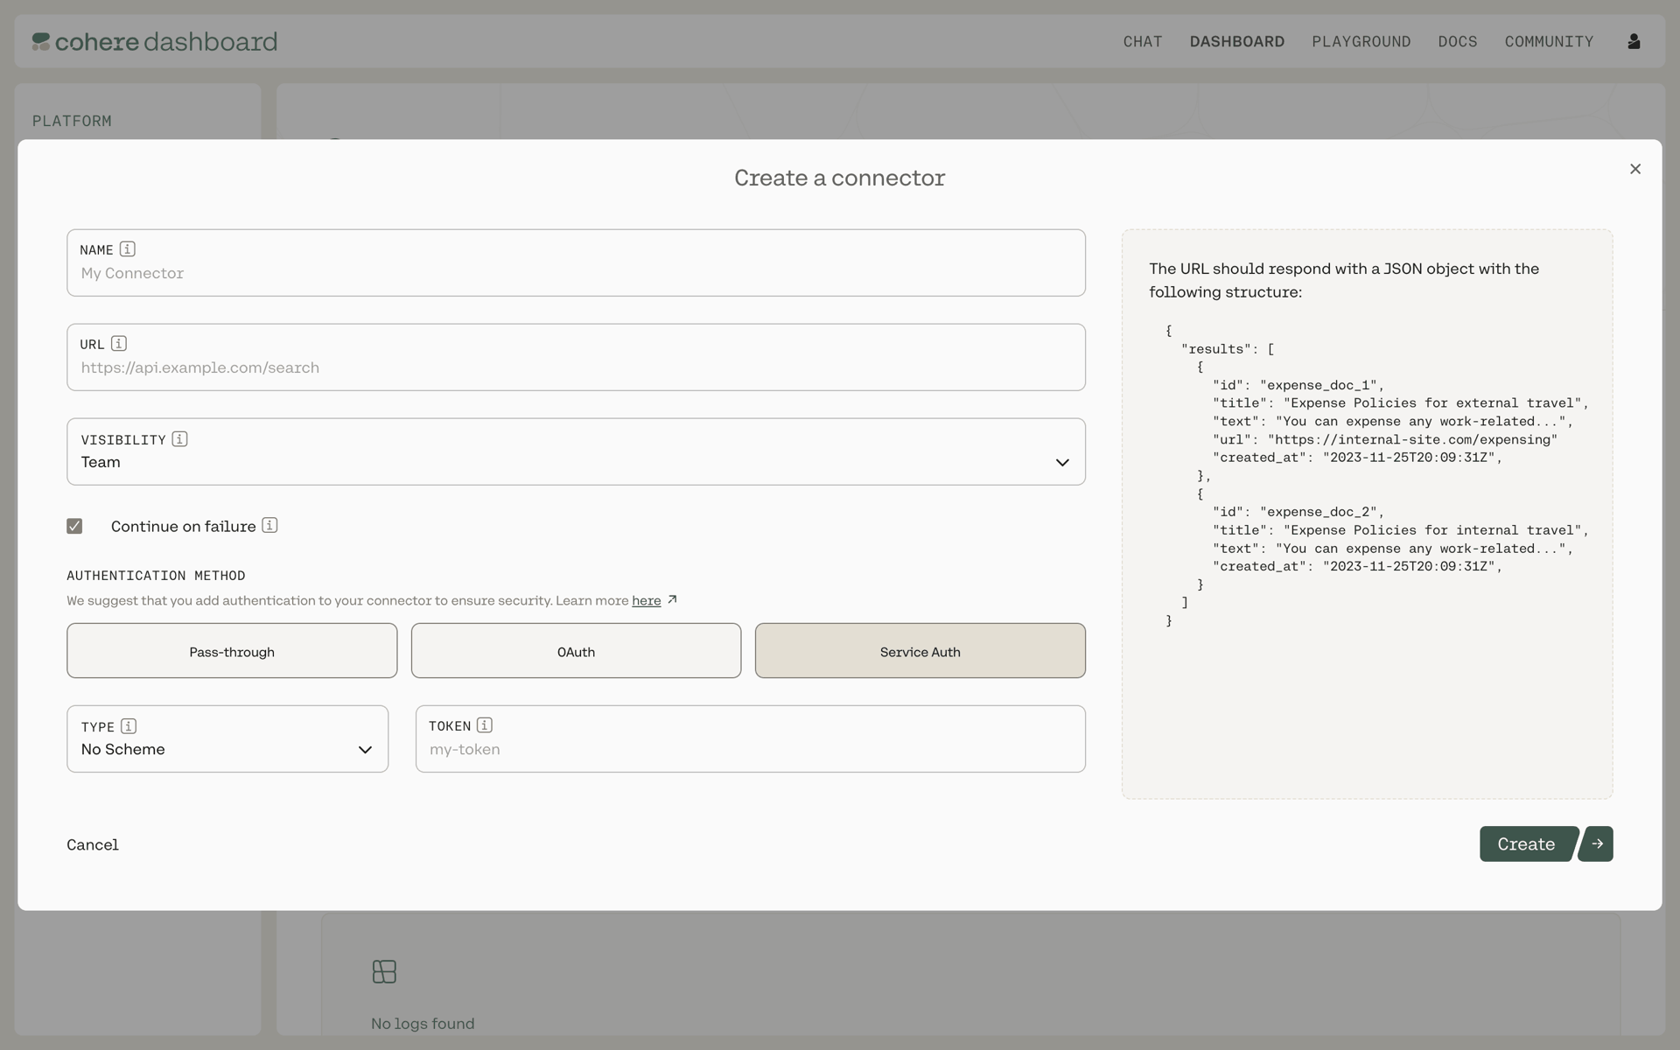Visit the Community nav item

click(1549, 41)
